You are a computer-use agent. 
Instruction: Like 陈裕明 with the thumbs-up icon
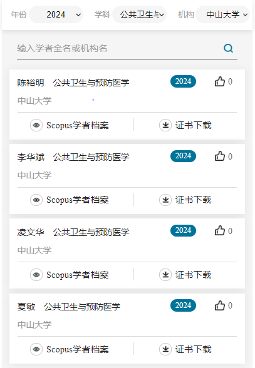pyautogui.click(x=220, y=81)
